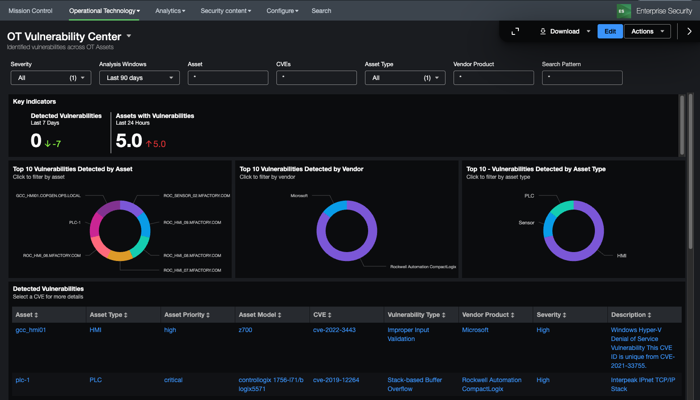Image resolution: width=700 pixels, height=400 pixels.
Task: Open cve-2022-3443 link in table
Action: (334, 330)
